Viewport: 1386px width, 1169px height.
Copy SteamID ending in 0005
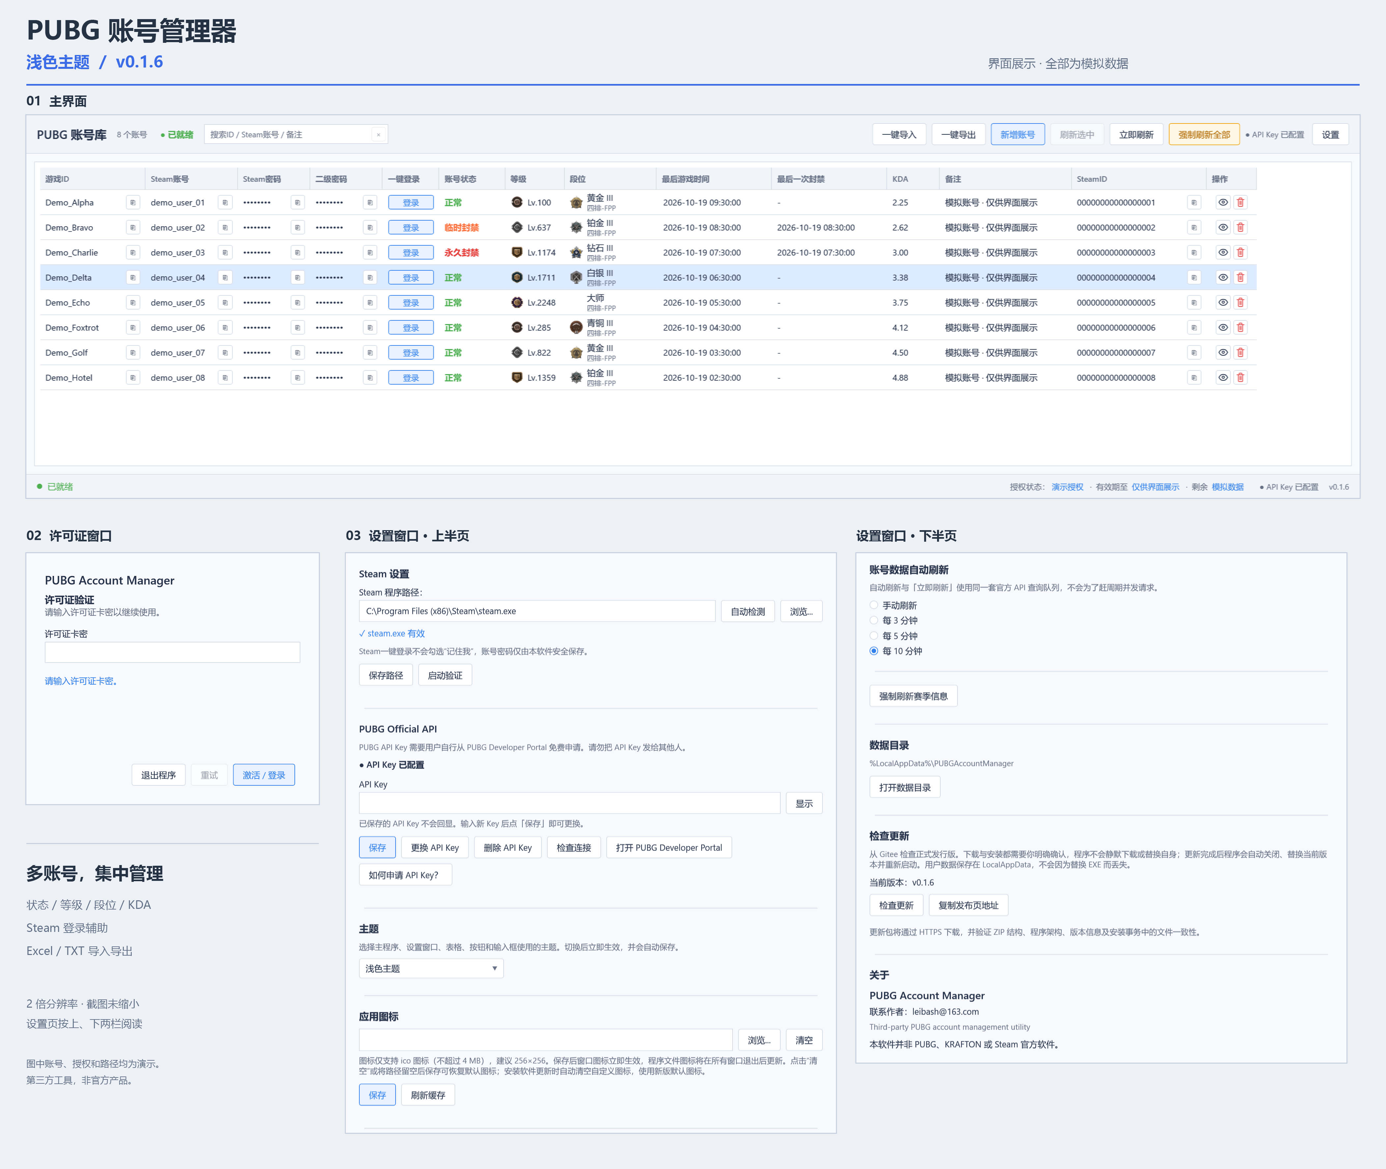1194,303
